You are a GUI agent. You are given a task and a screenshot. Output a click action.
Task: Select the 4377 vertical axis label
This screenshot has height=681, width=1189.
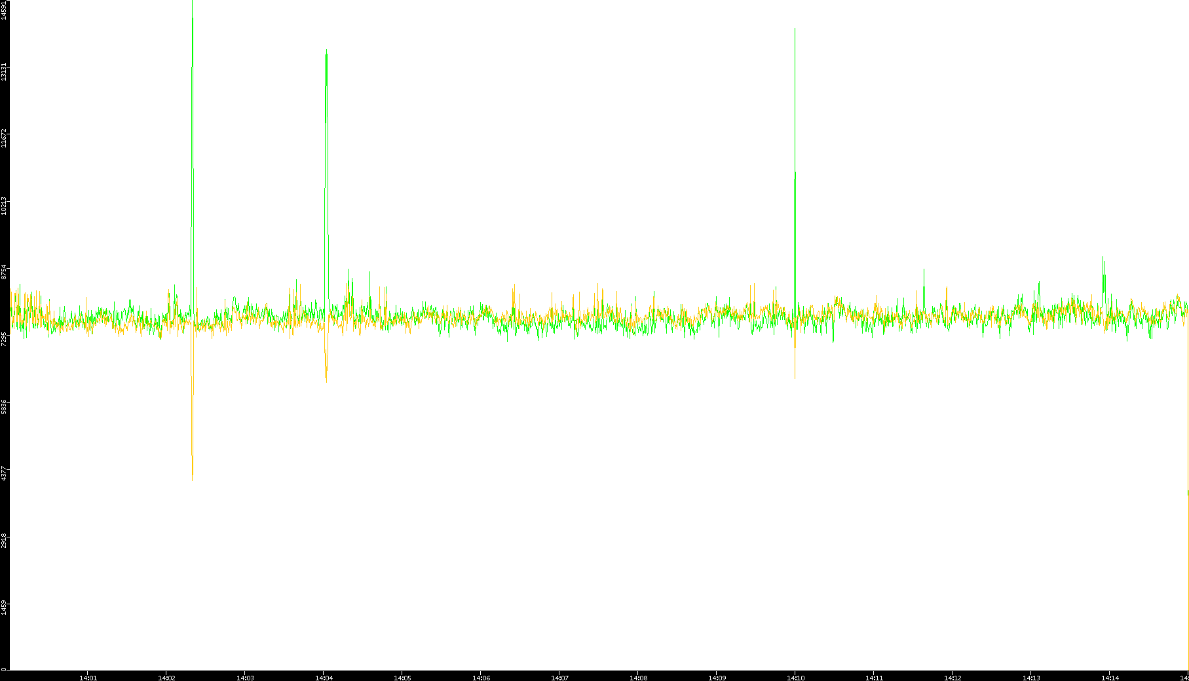tap(5, 473)
